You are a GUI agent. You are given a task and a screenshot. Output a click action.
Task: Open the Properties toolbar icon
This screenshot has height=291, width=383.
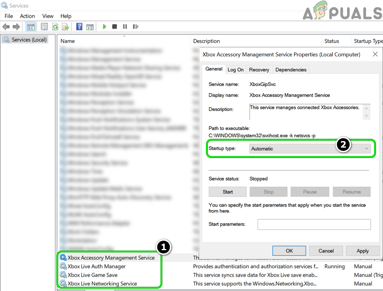coord(44,27)
